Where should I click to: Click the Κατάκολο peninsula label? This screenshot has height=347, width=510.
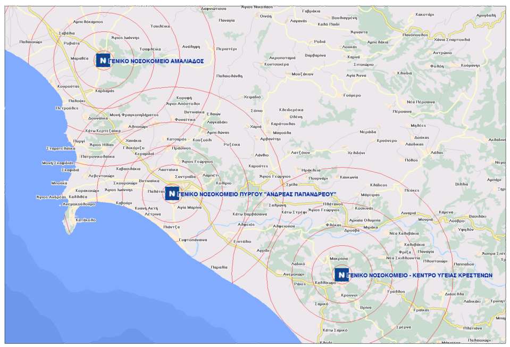86,220
